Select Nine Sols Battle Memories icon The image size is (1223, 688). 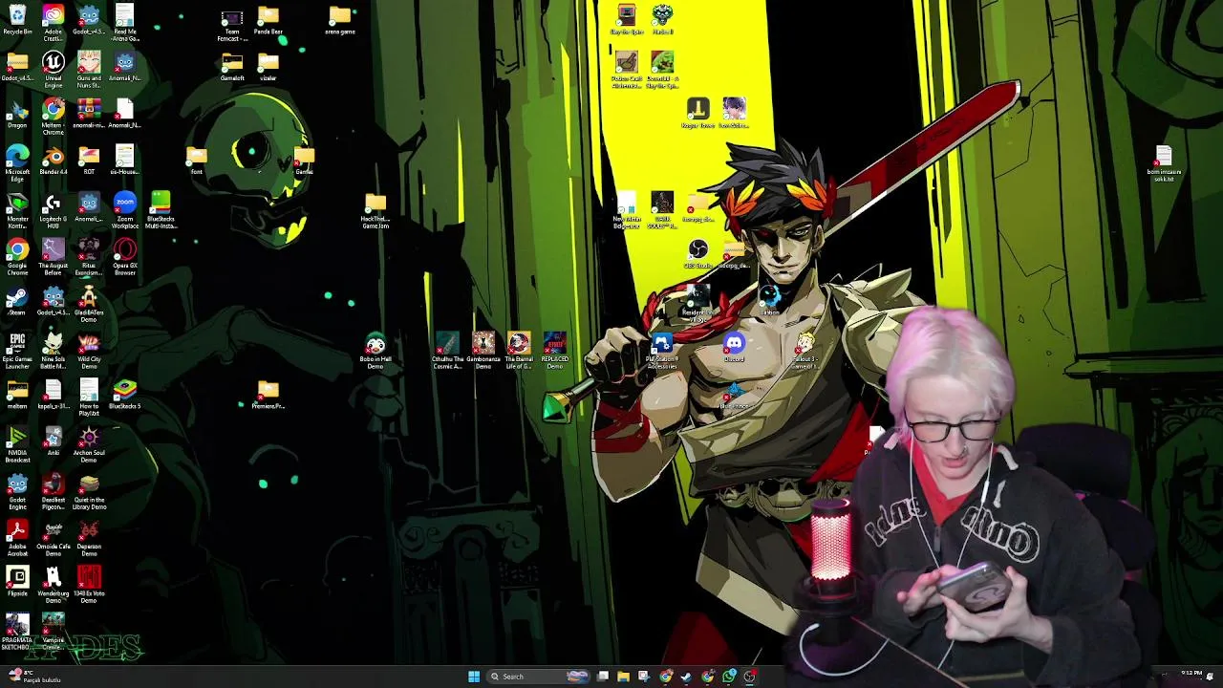tap(54, 351)
